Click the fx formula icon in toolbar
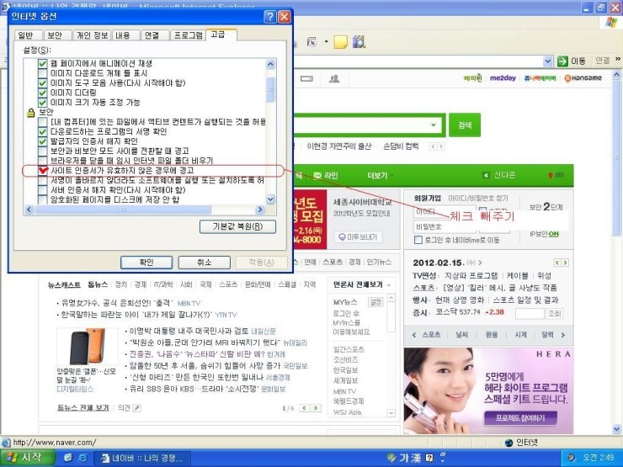The image size is (623, 467). pos(311,42)
